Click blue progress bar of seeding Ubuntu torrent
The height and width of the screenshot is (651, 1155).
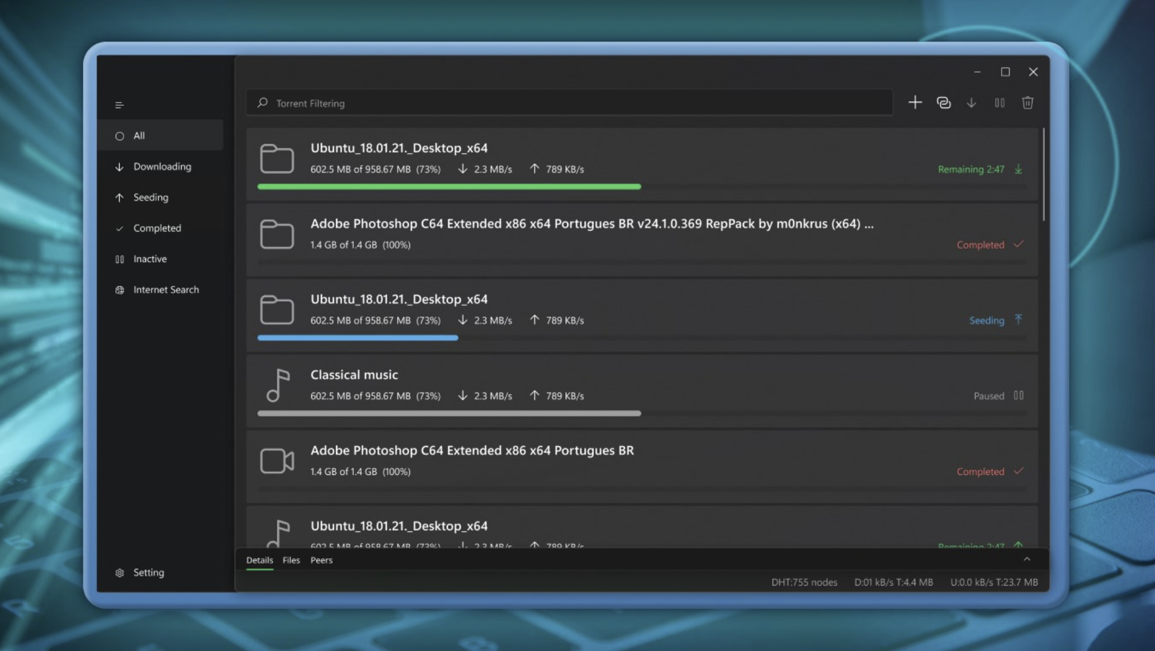click(x=358, y=338)
